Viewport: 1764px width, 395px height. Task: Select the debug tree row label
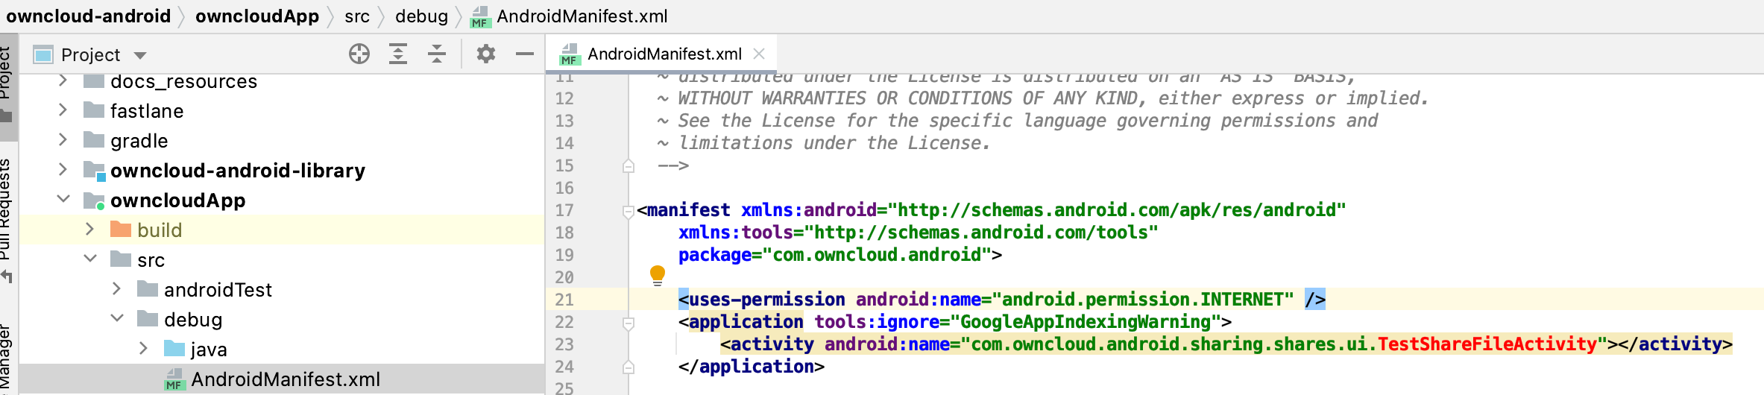pyautogui.click(x=193, y=320)
